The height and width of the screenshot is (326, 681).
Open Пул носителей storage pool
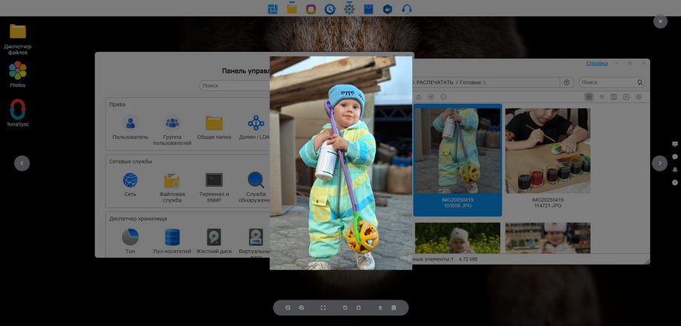(x=172, y=241)
